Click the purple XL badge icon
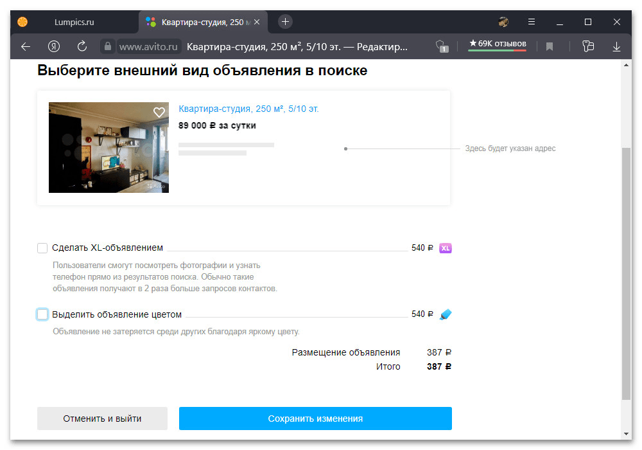The image size is (642, 450). point(445,248)
